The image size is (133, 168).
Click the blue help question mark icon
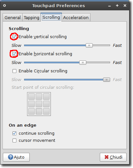point(11,157)
